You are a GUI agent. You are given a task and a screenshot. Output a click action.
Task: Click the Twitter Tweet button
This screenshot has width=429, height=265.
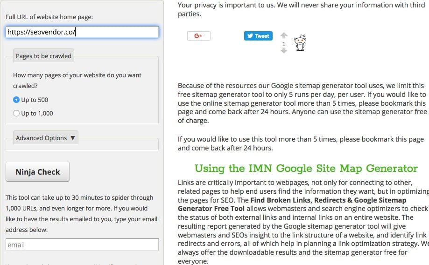pos(258,36)
